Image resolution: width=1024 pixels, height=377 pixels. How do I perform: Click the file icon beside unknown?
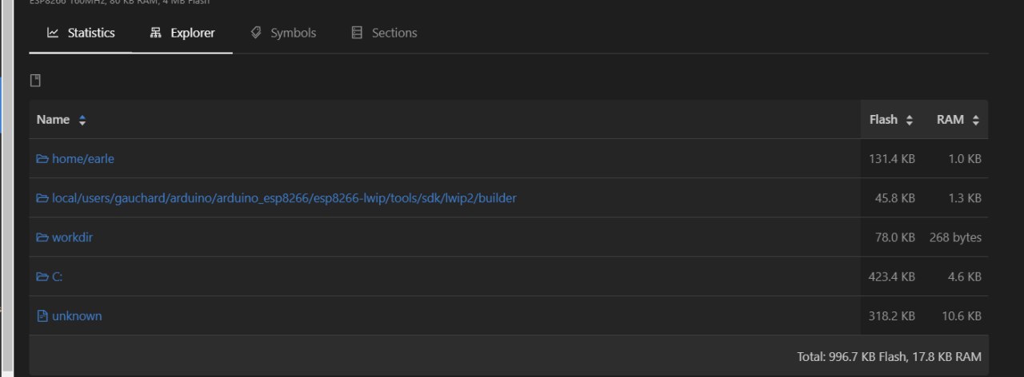coord(42,316)
